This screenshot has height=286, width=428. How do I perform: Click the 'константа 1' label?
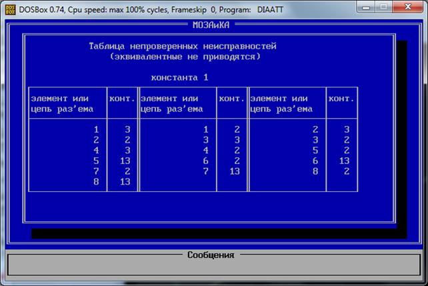[179, 77]
